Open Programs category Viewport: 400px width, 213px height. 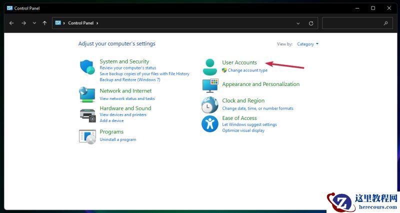(x=111, y=131)
